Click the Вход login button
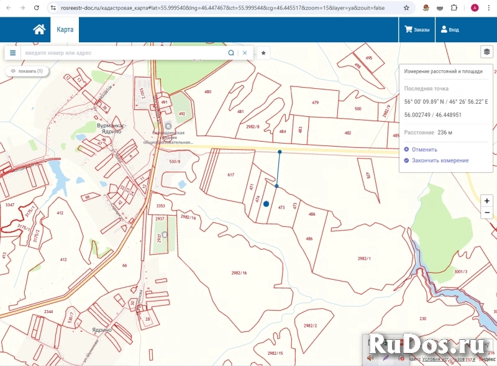Viewport: 497px width, 366px height. coord(450,29)
